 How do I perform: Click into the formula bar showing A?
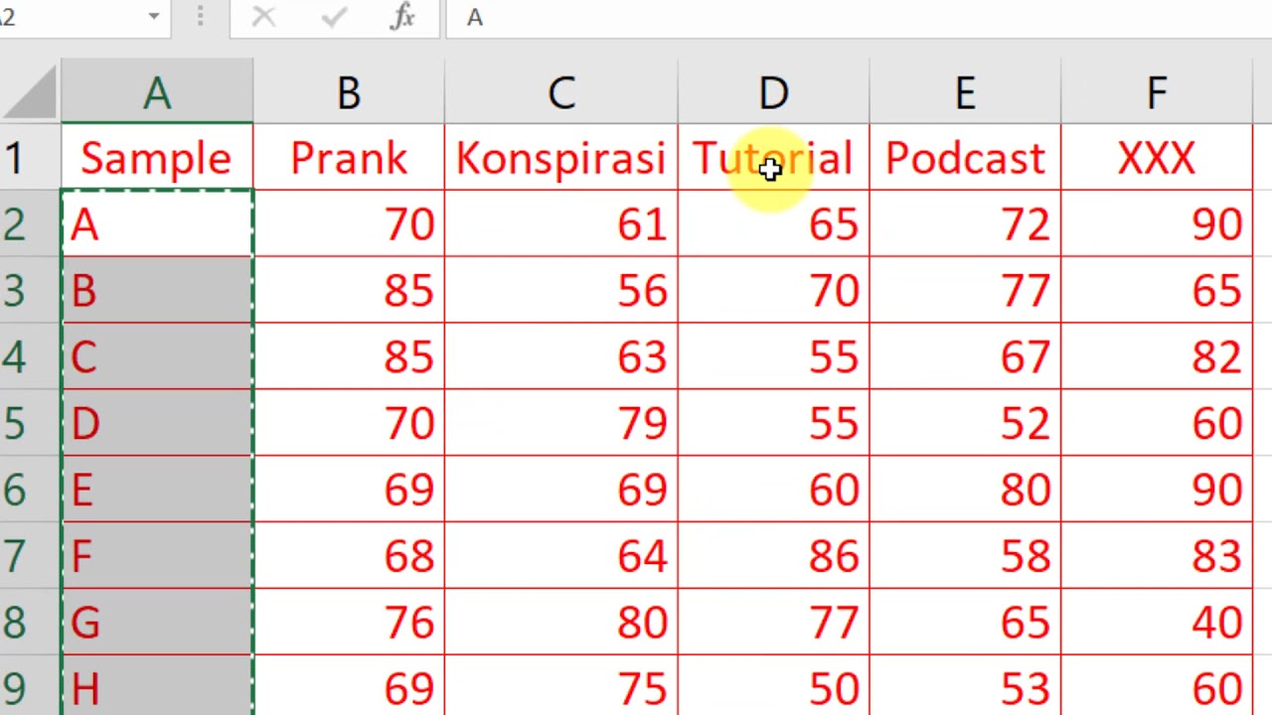point(859,18)
